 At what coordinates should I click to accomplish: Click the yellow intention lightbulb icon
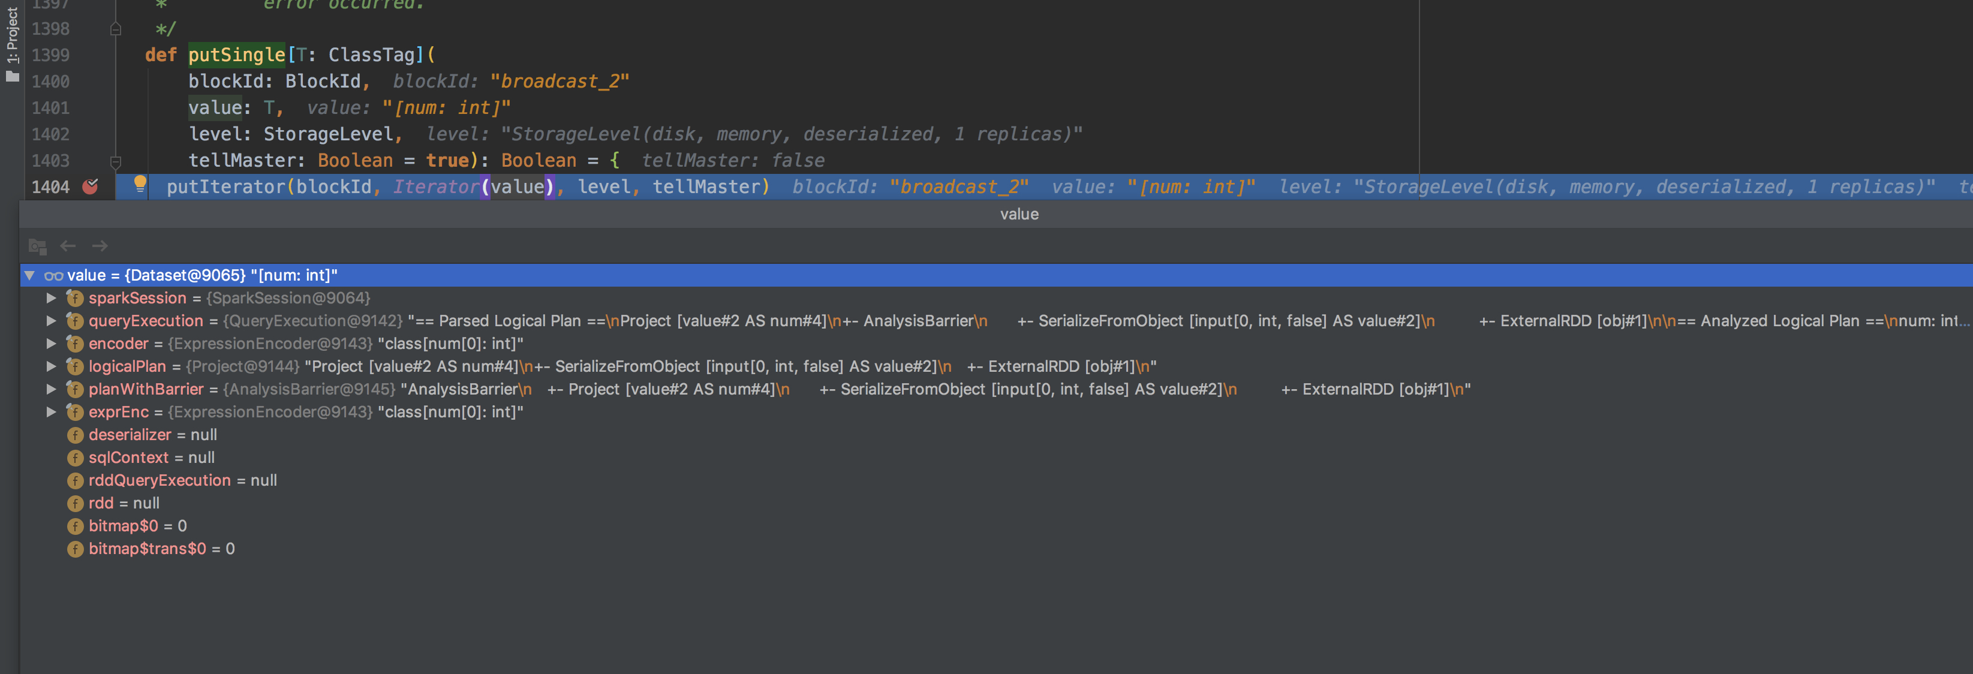[140, 183]
